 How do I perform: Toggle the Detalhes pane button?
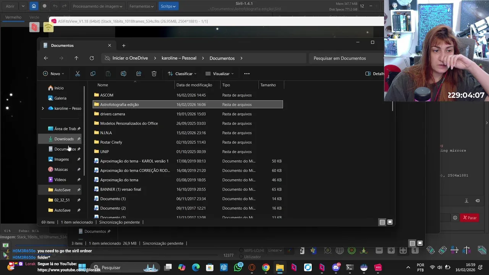point(374,74)
